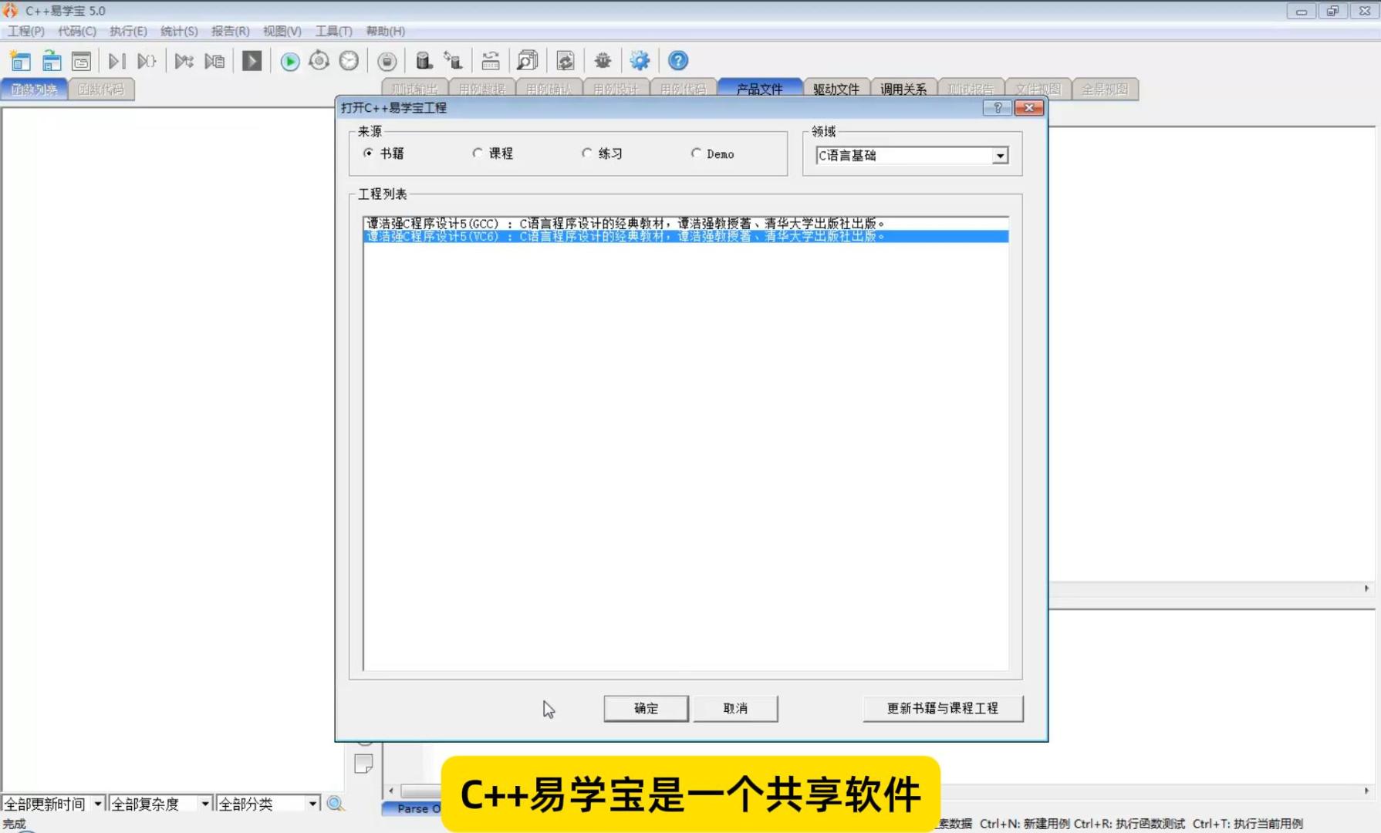
Task: Click the bottom scrollbar right arrow
Action: [1366, 791]
